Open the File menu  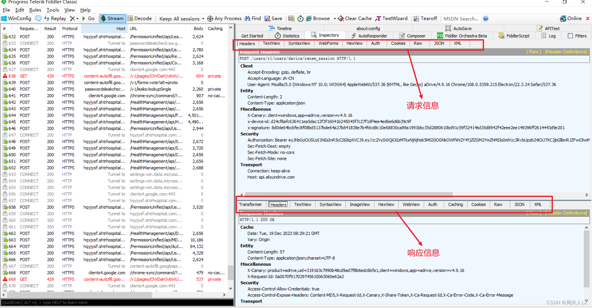pos(6,10)
